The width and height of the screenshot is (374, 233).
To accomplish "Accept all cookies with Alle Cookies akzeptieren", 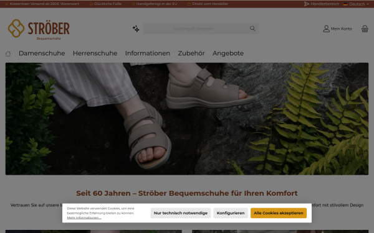I will click(279, 213).
